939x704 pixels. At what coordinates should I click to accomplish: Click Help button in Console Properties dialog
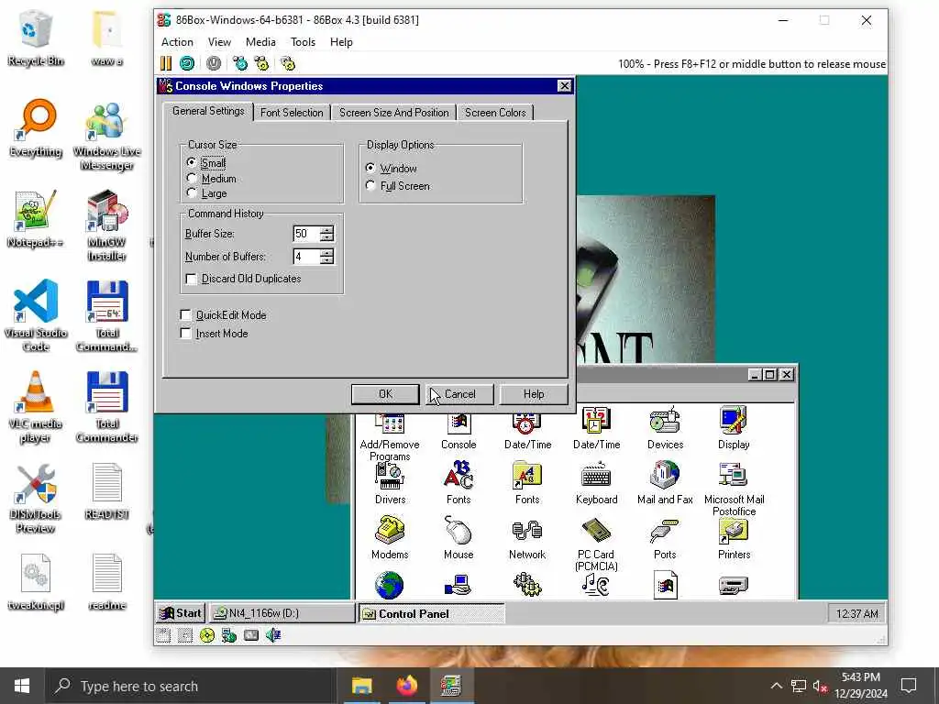click(x=534, y=394)
